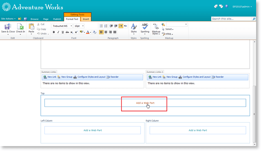
Task: Run the Spelling check
Action: point(145,29)
